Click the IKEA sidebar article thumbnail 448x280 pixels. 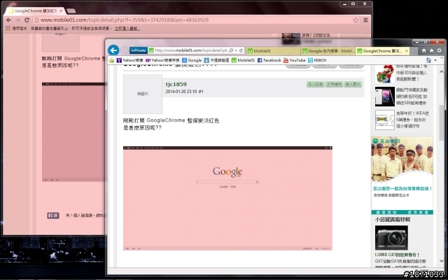pos(385,120)
